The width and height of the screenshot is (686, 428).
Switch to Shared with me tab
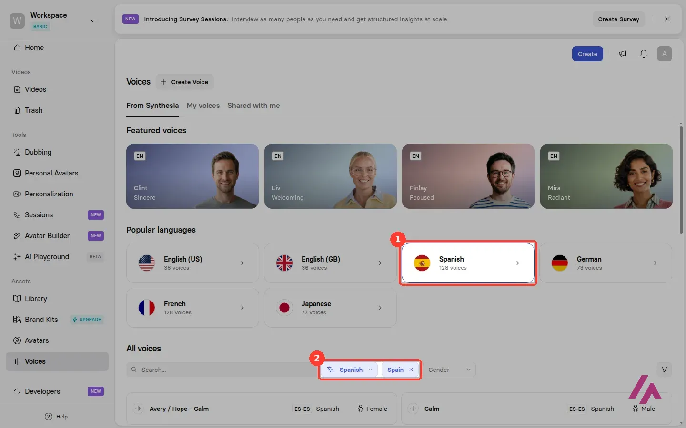coord(253,106)
